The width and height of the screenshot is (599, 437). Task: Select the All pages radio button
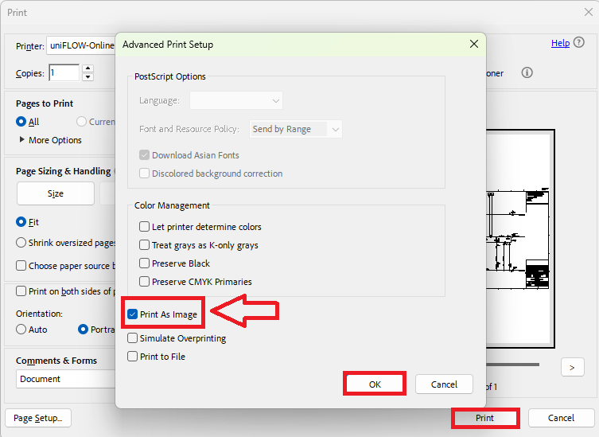point(21,122)
